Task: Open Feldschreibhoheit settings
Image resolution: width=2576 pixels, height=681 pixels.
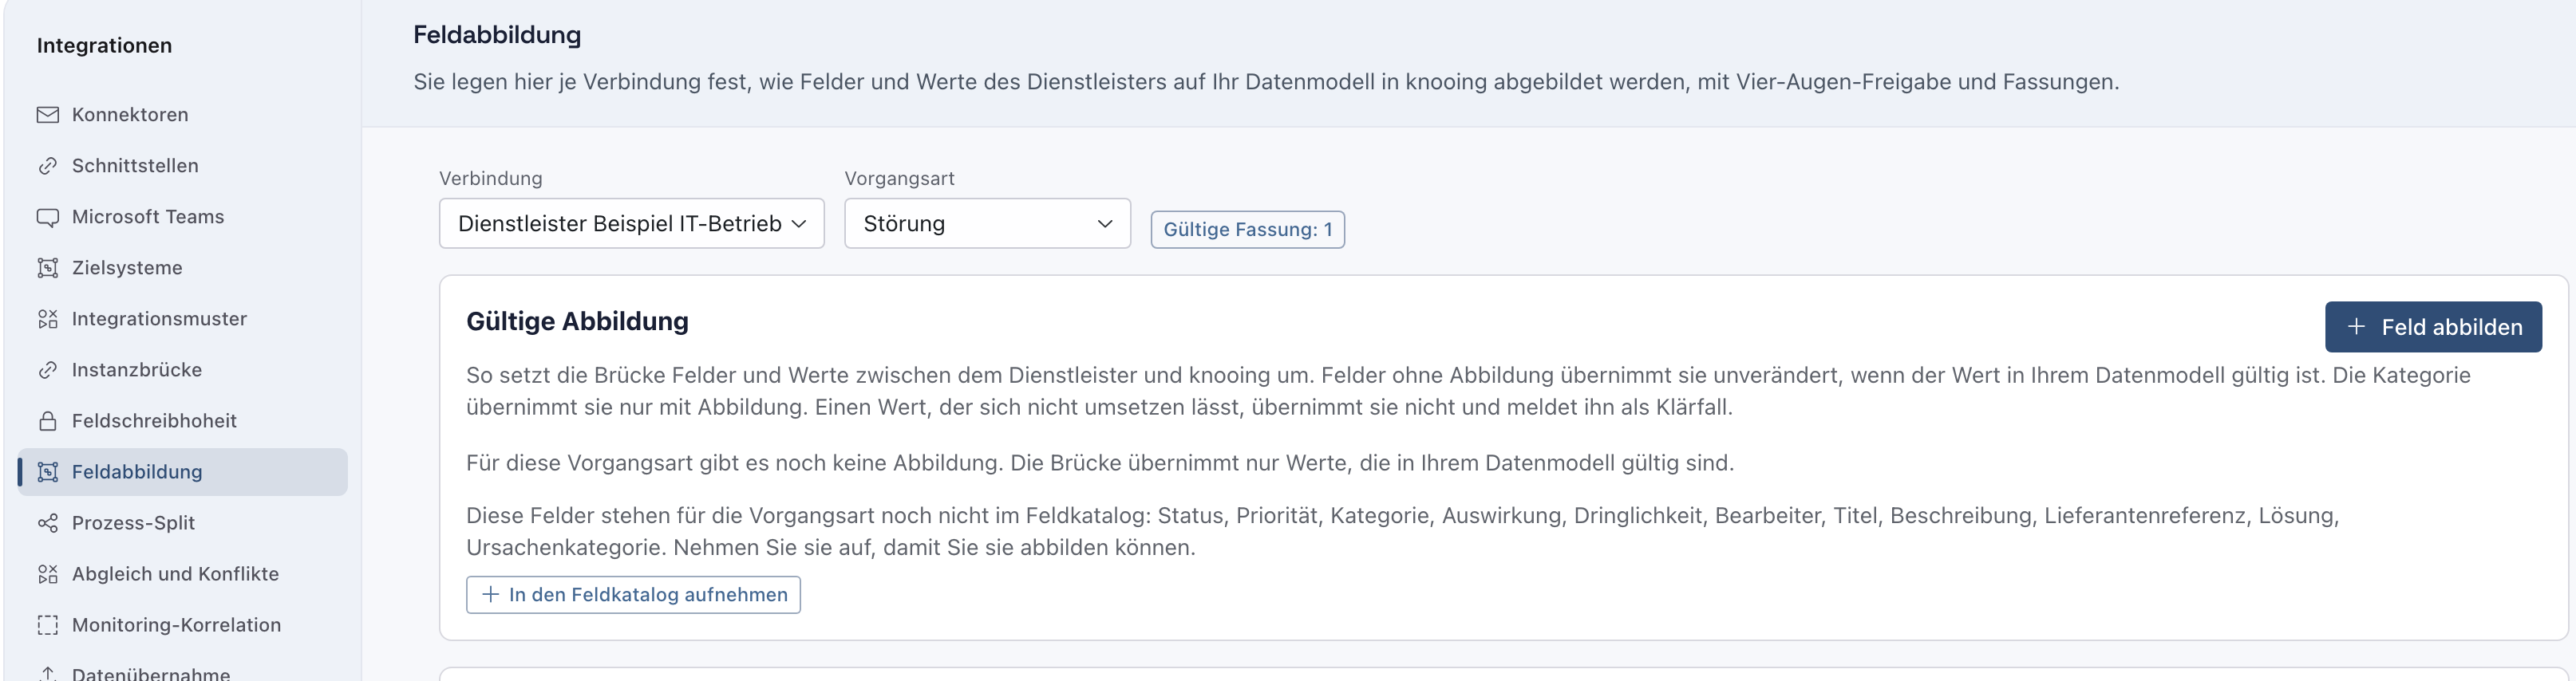Action: [182, 420]
